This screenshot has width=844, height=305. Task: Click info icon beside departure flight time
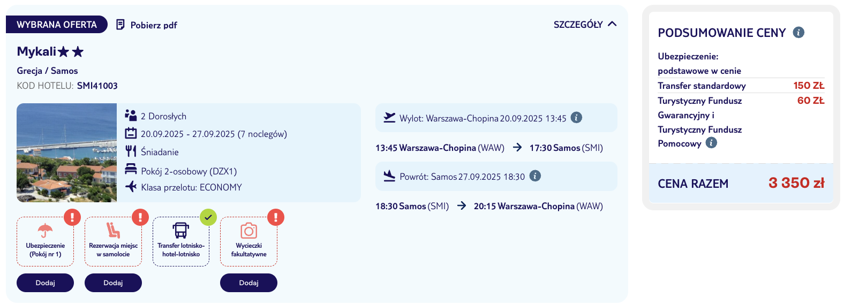point(576,118)
